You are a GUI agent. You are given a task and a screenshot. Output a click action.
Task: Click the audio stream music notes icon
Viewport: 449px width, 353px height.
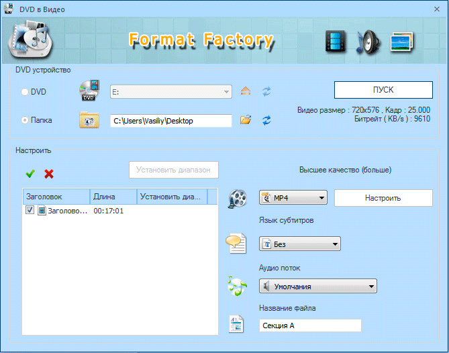(237, 286)
